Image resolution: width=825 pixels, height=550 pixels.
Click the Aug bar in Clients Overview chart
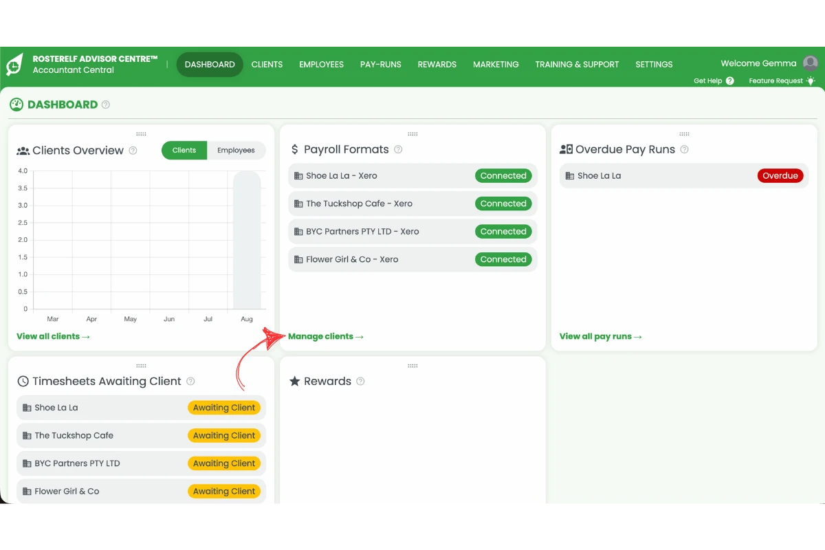point(247,240)
